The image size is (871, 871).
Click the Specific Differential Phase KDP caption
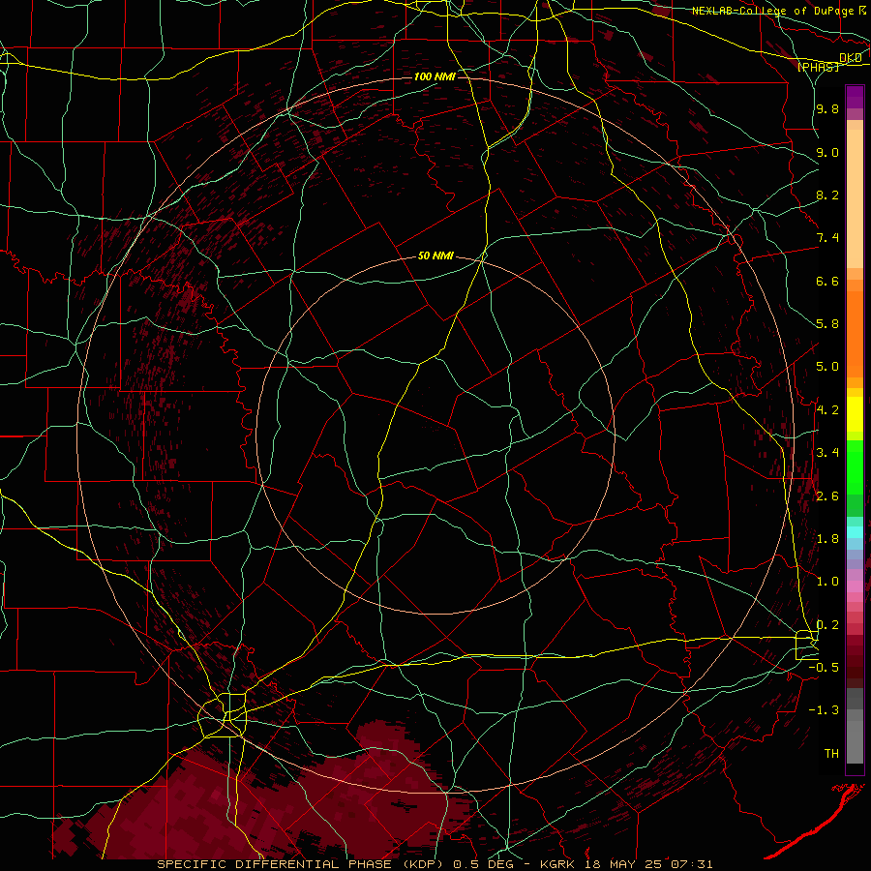(x=435, y=864)
